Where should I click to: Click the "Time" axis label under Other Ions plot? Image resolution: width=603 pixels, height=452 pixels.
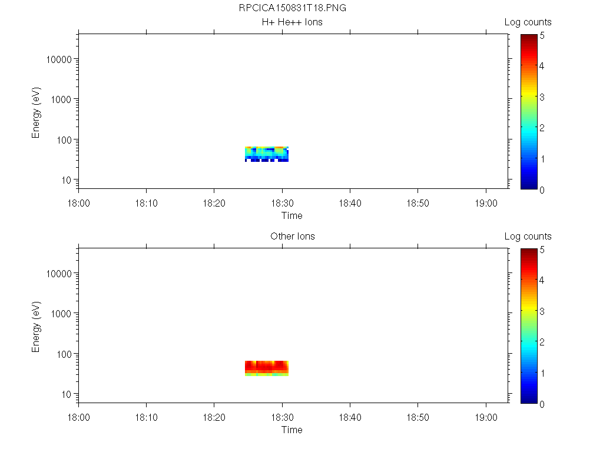pos(291,430)
